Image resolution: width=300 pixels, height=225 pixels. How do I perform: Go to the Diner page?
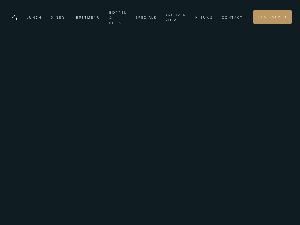pyautogui.click(x=57, y=18)
